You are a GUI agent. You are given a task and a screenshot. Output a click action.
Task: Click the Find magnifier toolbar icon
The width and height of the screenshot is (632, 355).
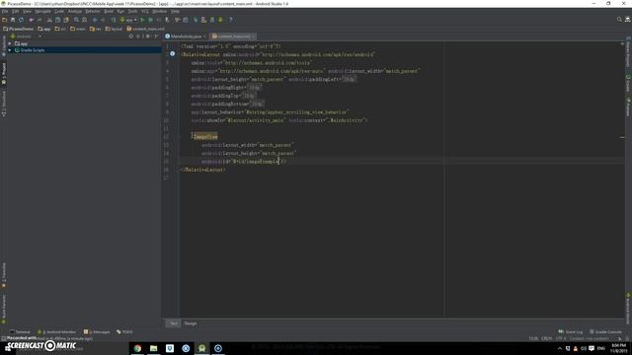point(76,20)
